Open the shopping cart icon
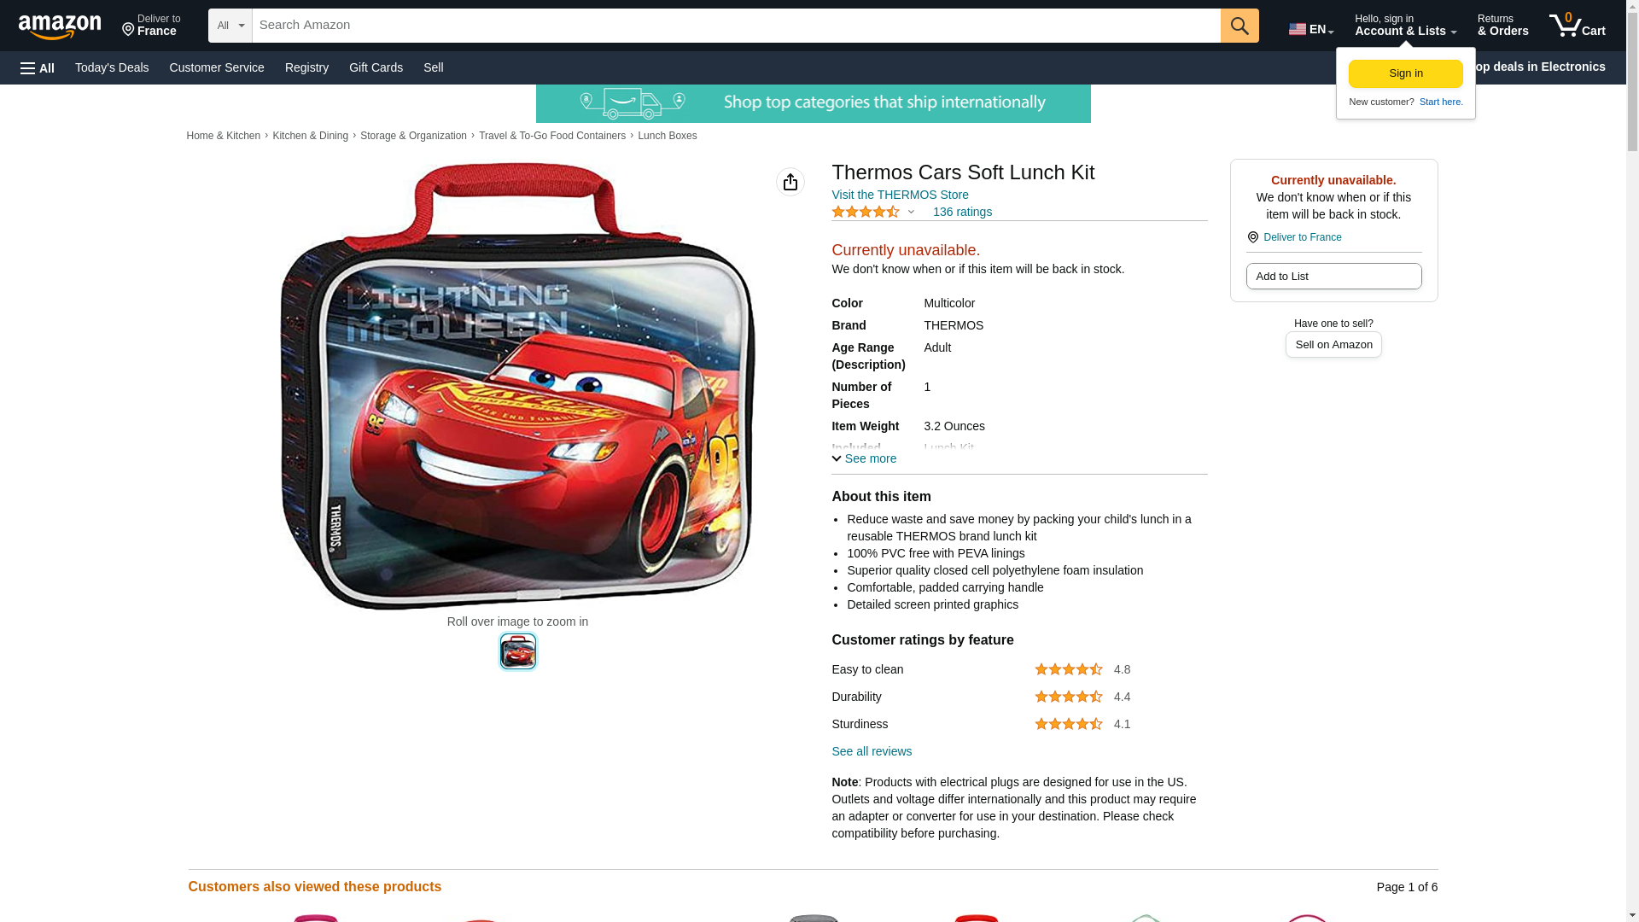Screen dimensions: 1639x922 tap(1578, 26)
